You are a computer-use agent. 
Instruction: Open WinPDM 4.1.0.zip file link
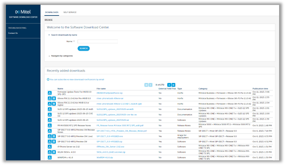pos(105,157)
